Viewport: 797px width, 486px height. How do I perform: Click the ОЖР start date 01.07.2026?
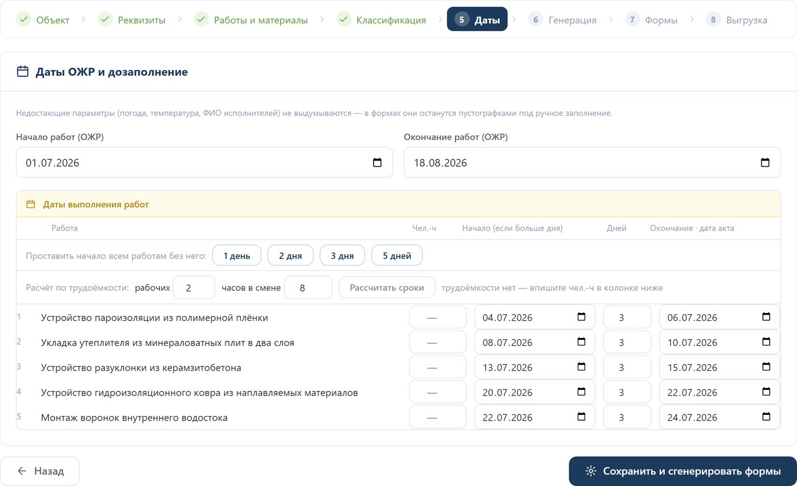[x=52, y=163]
